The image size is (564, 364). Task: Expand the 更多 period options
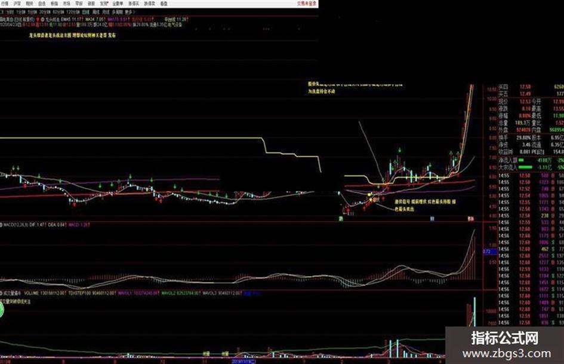(129, 12)
